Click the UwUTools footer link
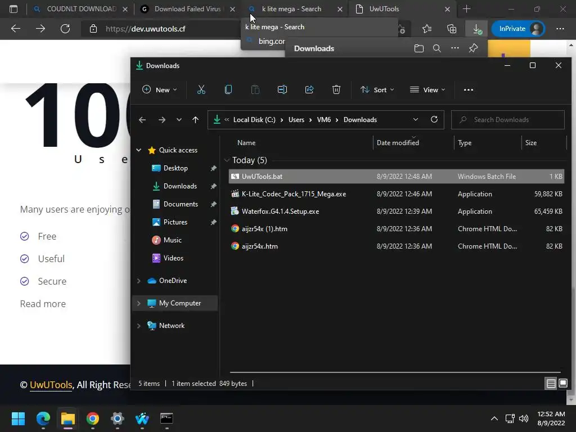 point(51,385)
